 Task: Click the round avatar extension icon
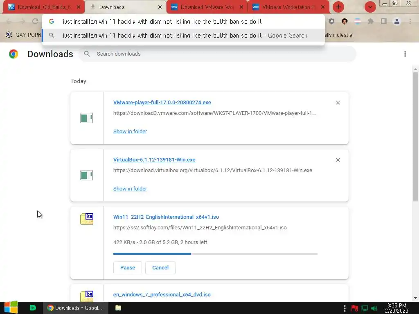point(345,21)
